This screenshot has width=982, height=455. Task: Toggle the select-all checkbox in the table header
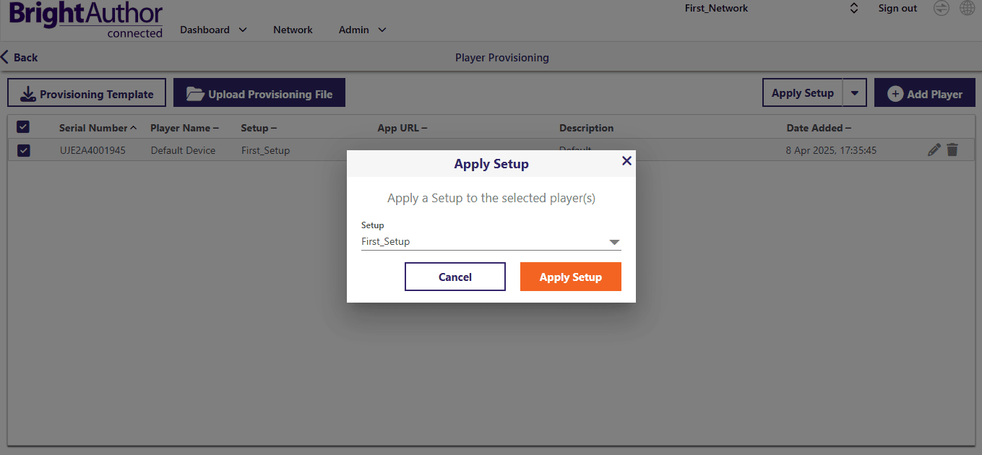coord(22,126)
